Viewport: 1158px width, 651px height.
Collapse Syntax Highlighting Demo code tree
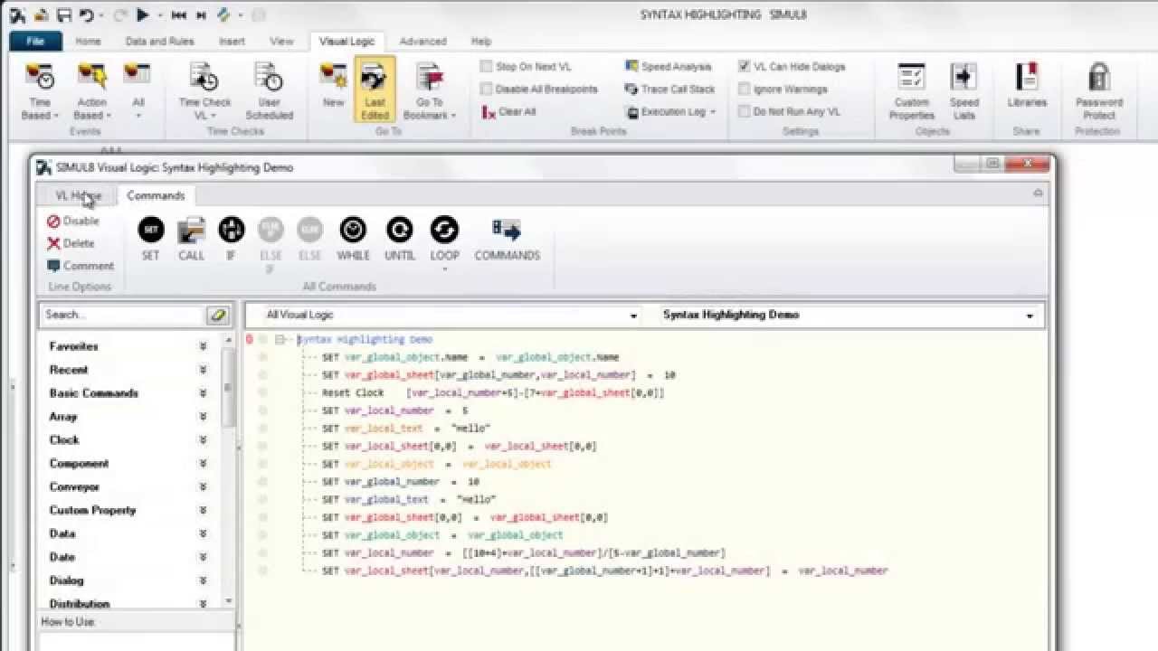280,340
